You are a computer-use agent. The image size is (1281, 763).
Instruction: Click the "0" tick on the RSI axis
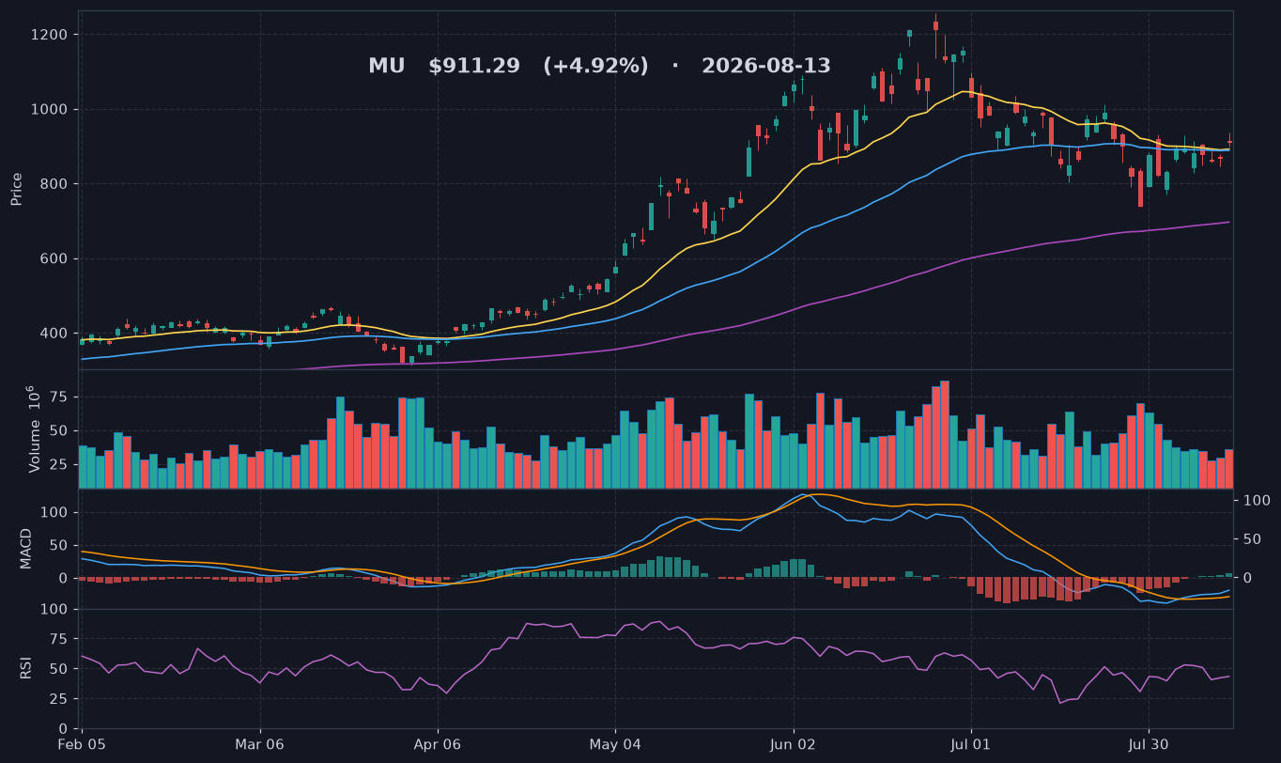pyautogui.click(x=63, y=729)
